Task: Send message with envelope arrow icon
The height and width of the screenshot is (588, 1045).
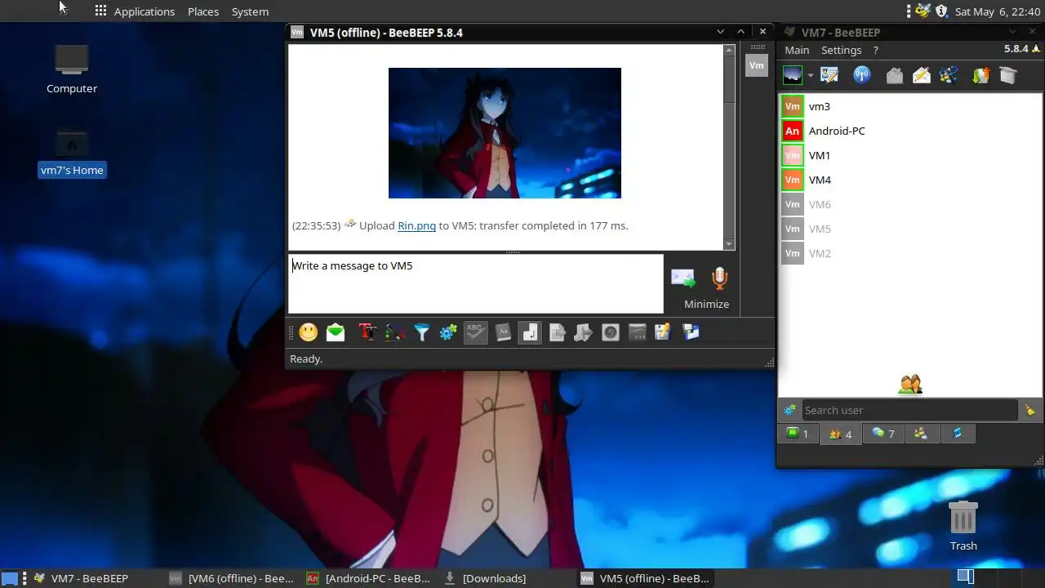Action: point(683,278)
